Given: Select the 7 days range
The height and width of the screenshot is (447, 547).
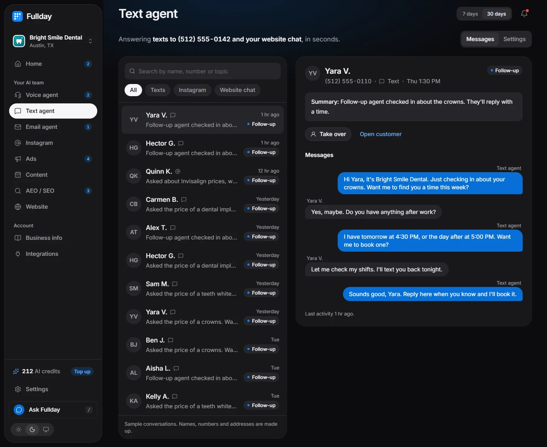Looking at the screenshot, I should pos(470,14).
